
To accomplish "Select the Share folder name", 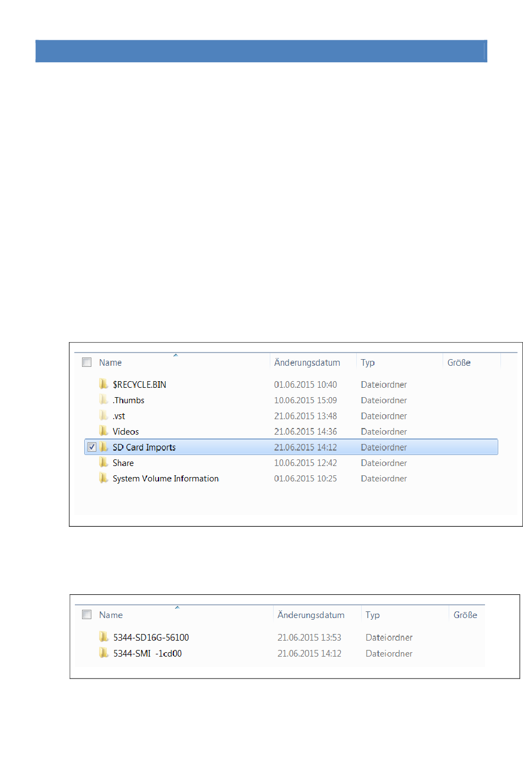I will (123, 463).
